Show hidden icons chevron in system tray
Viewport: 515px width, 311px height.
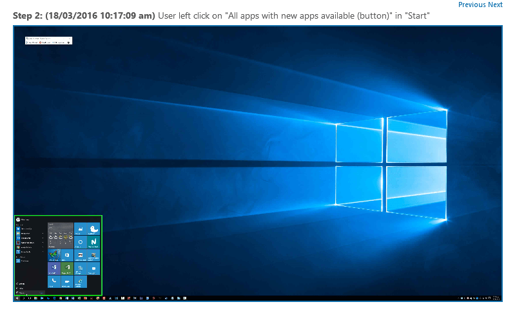pyautogui.click(x=458, y=298)
